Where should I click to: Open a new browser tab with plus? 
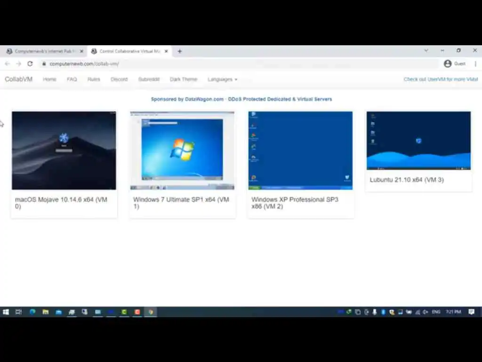coord(179,51)
